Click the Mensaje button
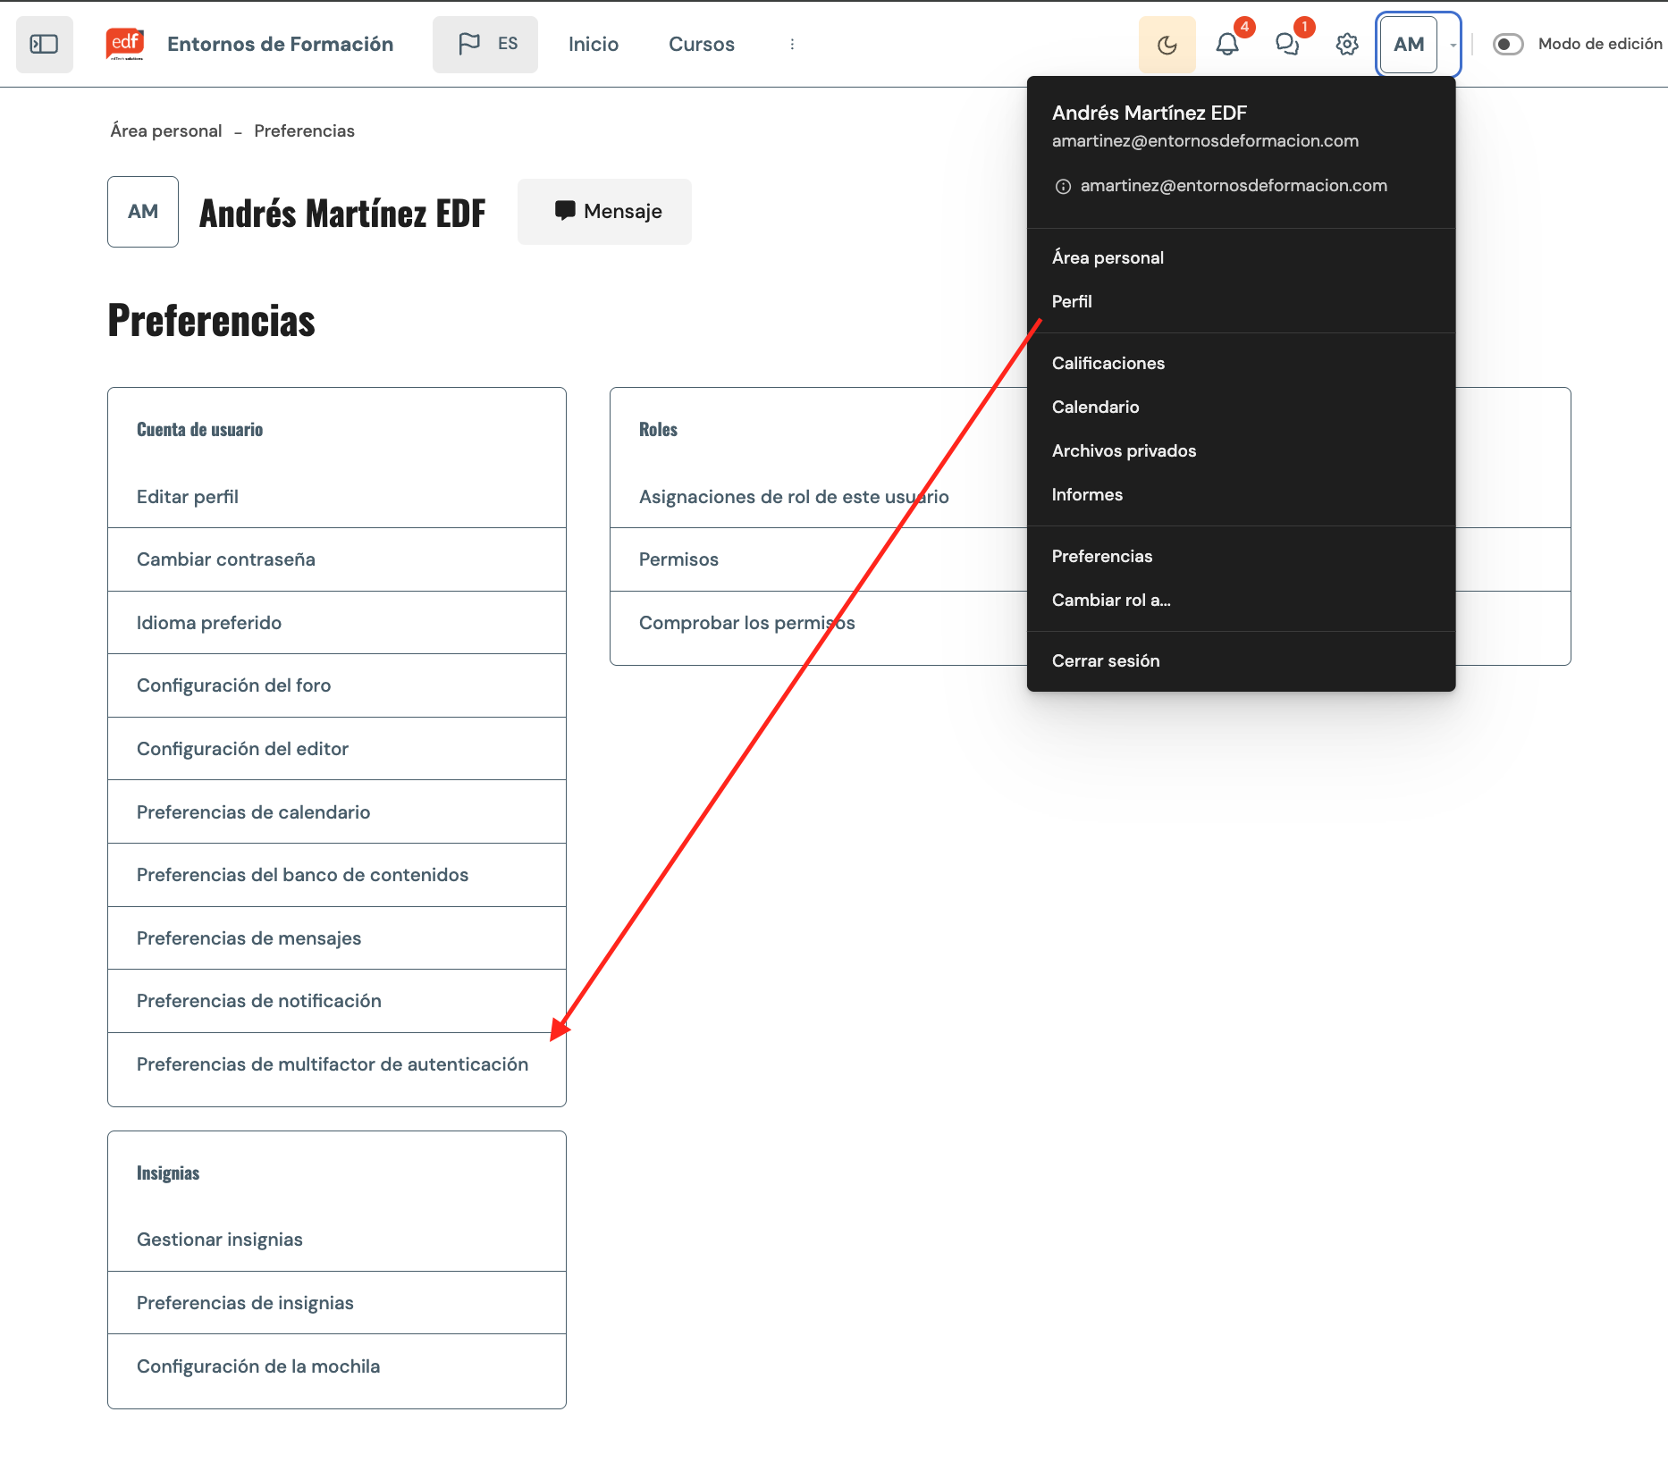 pyautogui.click(x=604, y=211)
